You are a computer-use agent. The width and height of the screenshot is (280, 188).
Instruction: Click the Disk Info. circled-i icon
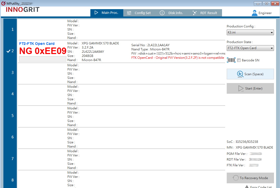[x=162, y=13]
